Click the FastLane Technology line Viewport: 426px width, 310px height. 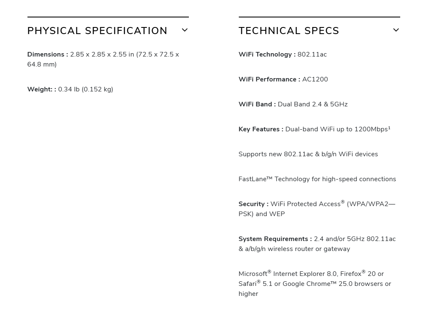click(x=317, y=179)
